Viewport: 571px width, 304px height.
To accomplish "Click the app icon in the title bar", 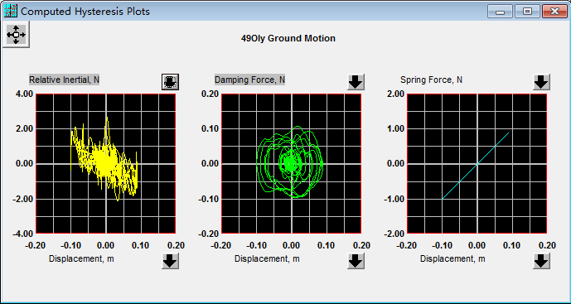I will tap(11, 12).
